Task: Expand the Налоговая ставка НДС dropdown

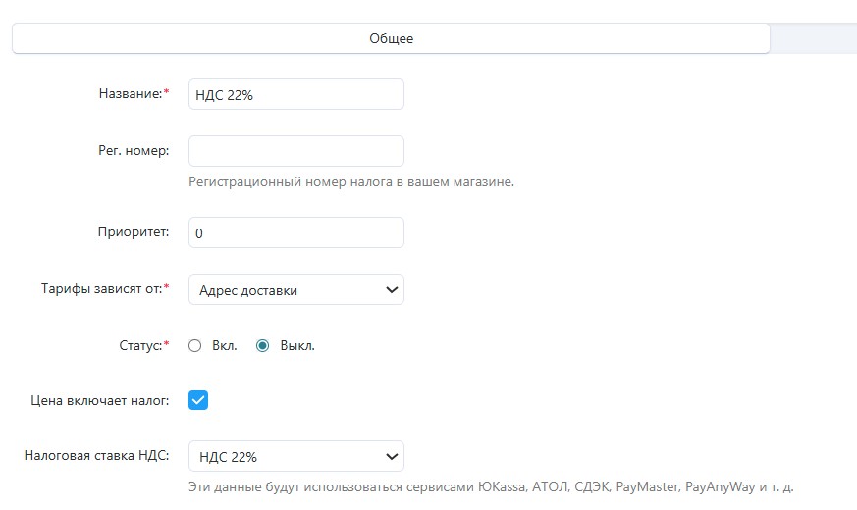Action: point(295,456)
